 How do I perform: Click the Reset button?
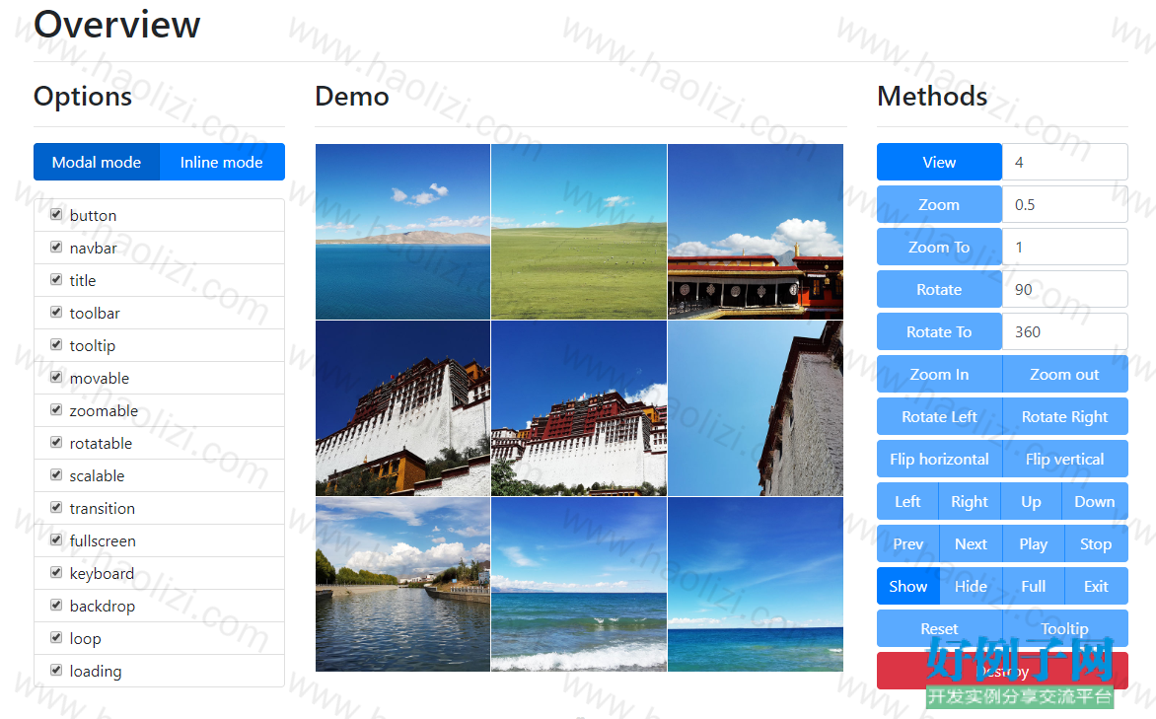[x=939, y=628]
